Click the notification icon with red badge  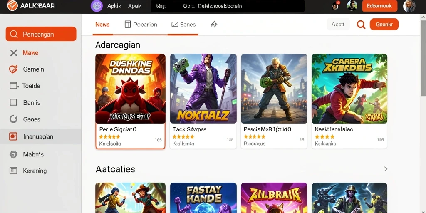(x=336, y=6)
